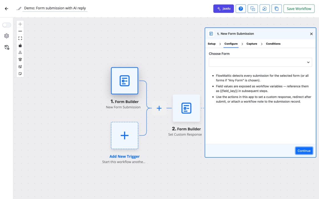Switch to the Configure tab
Image resolution: width=319 pixels, height=199 pixels.
click(x=231, y=44)
